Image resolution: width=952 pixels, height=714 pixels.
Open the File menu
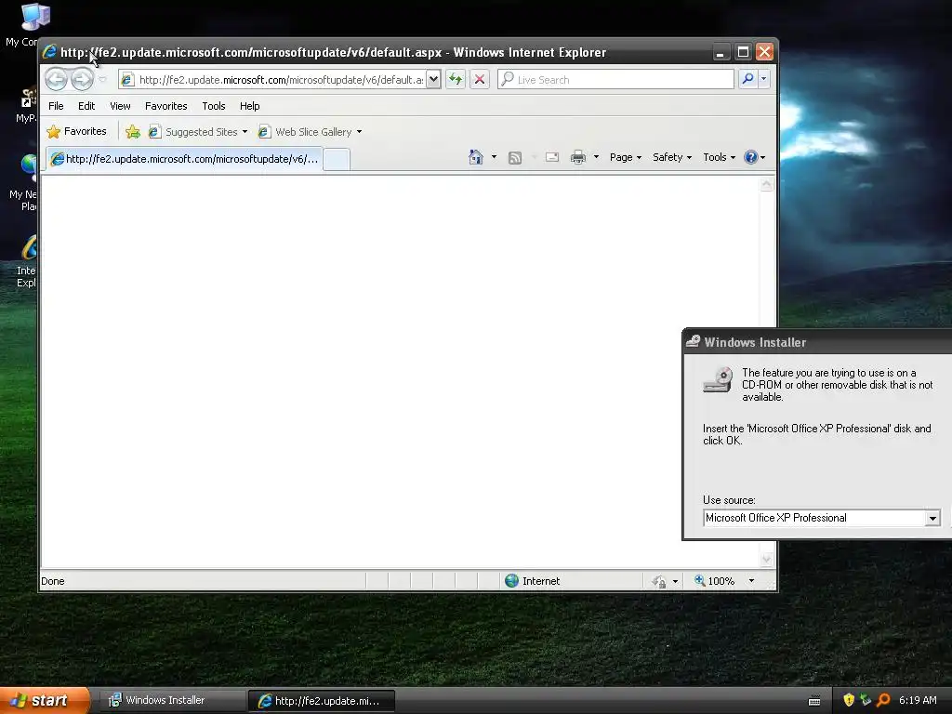click(56, 106)
